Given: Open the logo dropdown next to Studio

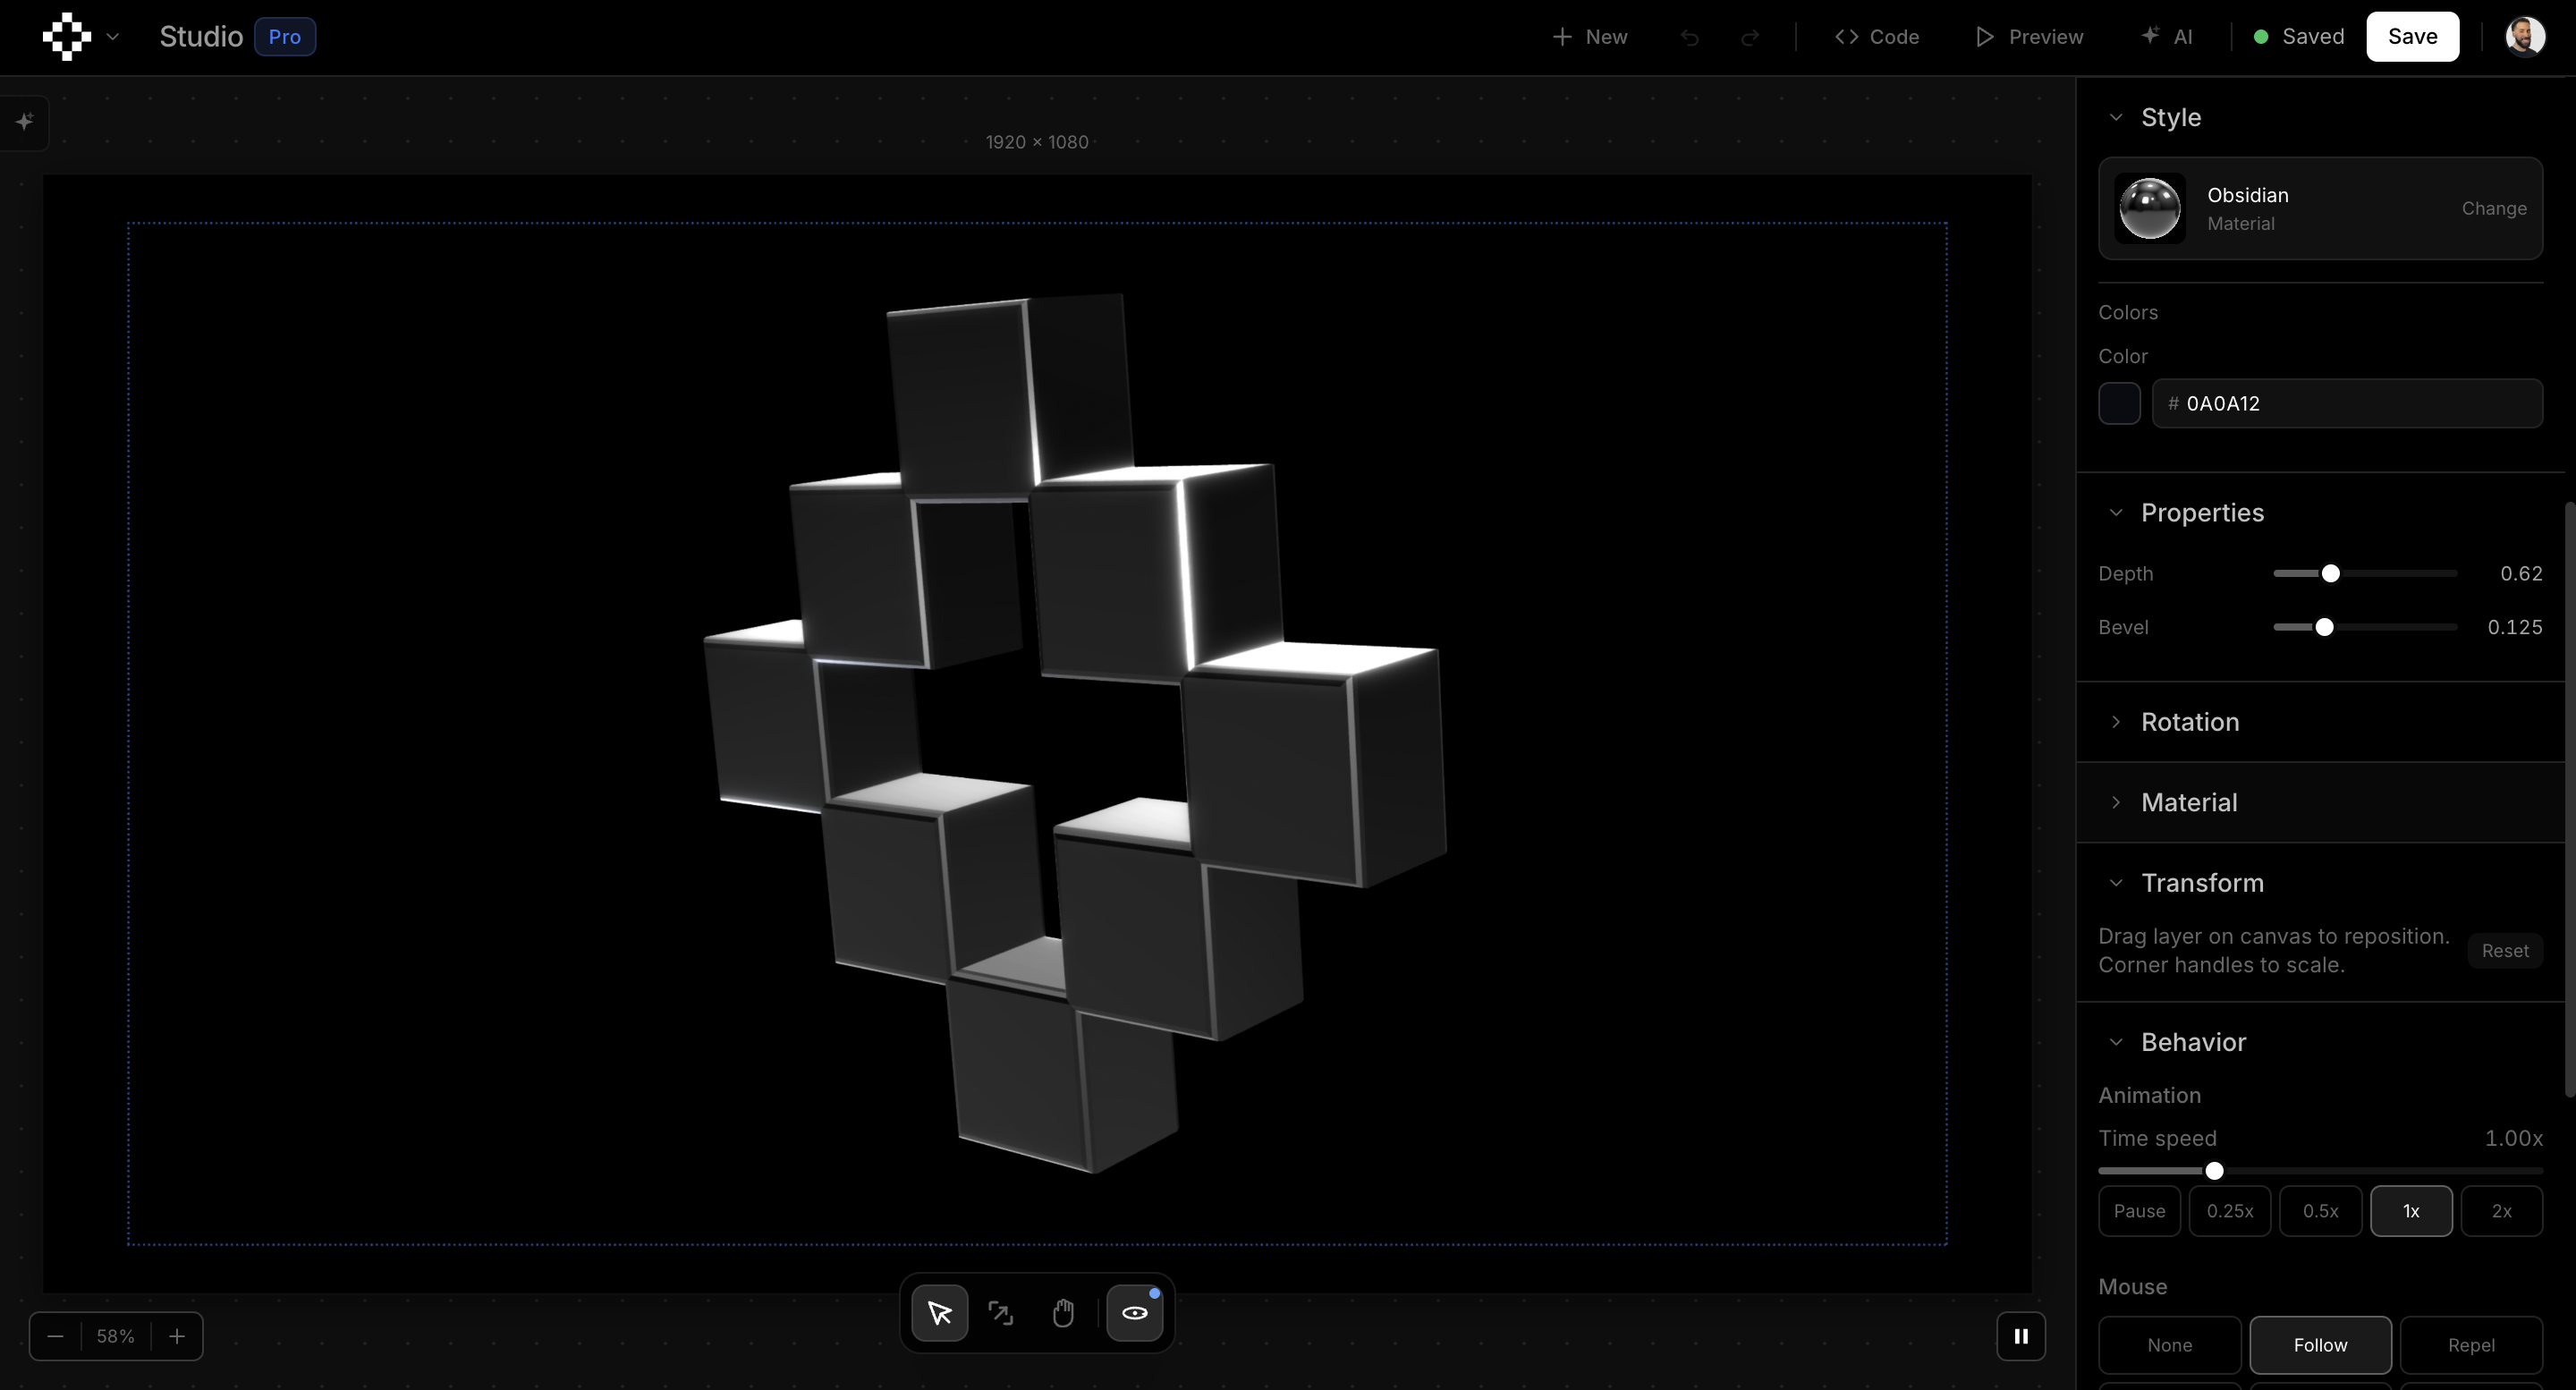Looking at the screenshot, I should point(112,36).
